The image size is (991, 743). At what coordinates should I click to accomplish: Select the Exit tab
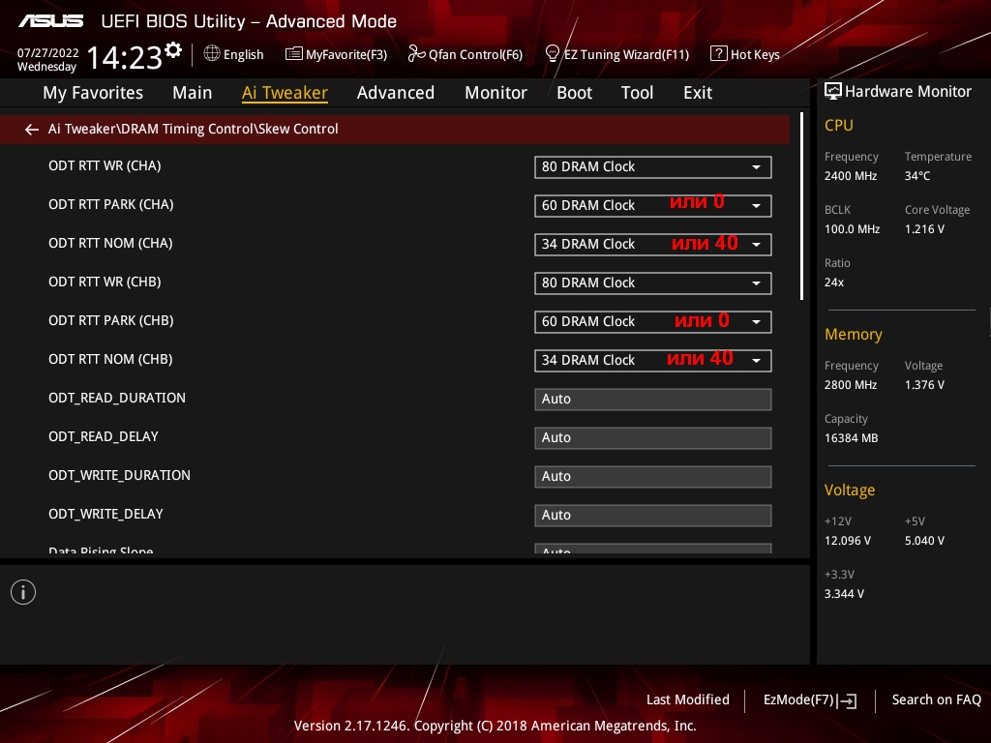pyautogui.click(x=698, y=93)
